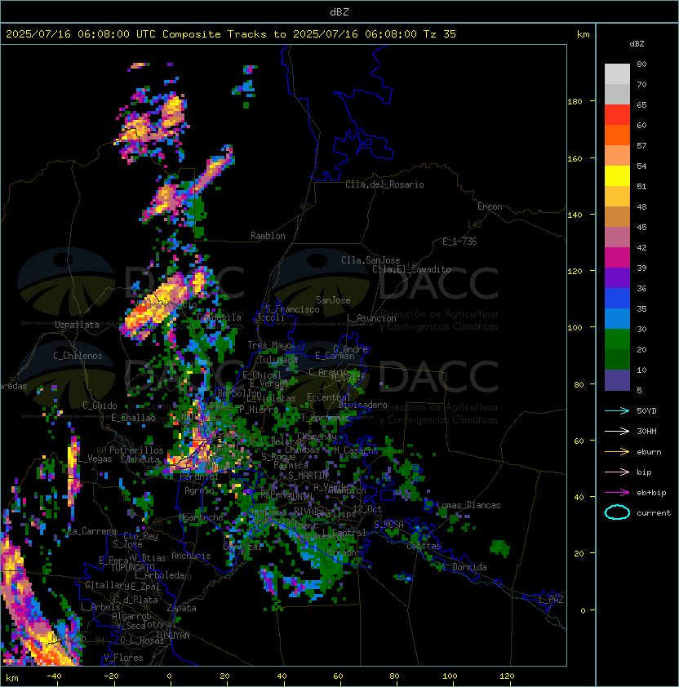Click the pink bip arrow in legend
679x687 pixels.
tap(617, 472)
